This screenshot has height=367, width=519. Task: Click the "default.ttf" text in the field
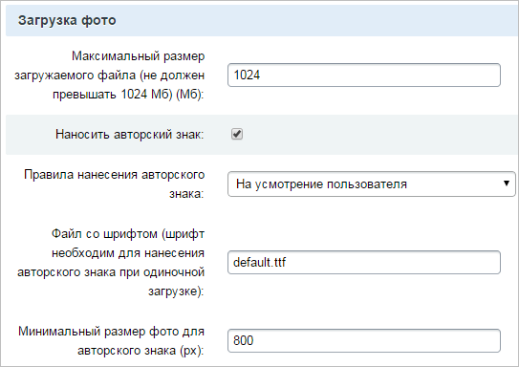point(259,263)
